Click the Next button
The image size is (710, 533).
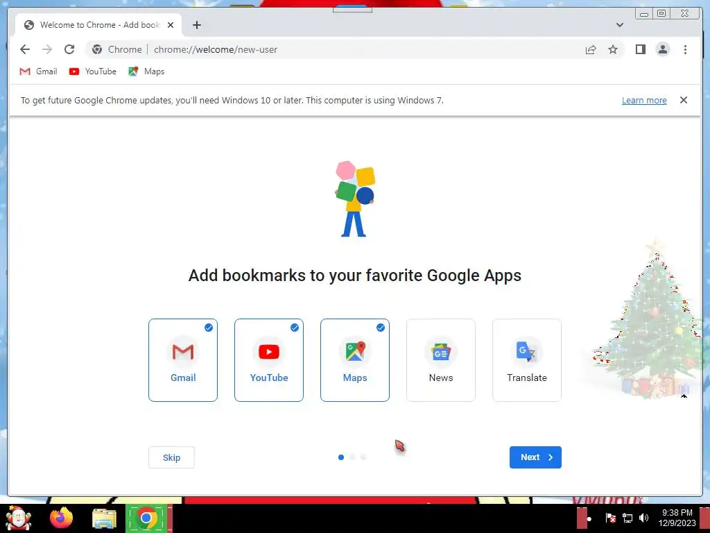(535, 457)
